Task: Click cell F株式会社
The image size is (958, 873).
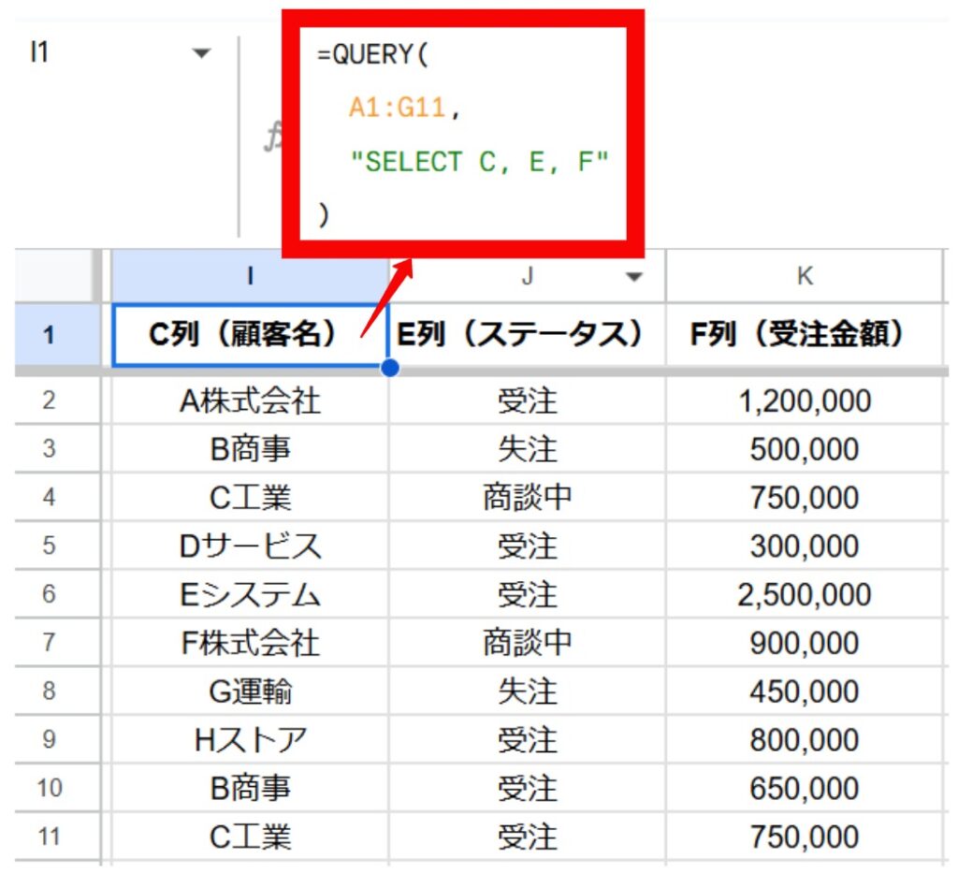Action: pos(250,642)
